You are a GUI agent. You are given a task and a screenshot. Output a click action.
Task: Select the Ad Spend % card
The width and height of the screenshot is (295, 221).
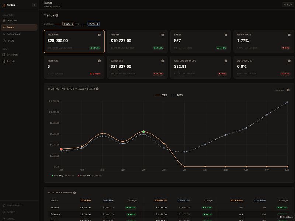pos(264,67)
